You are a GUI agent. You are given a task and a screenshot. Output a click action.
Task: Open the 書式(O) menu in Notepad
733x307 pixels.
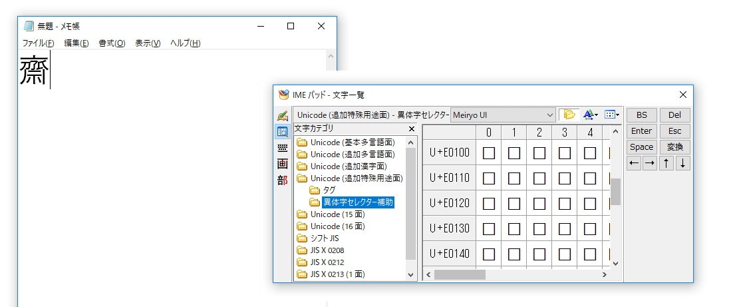pos(112,43)
